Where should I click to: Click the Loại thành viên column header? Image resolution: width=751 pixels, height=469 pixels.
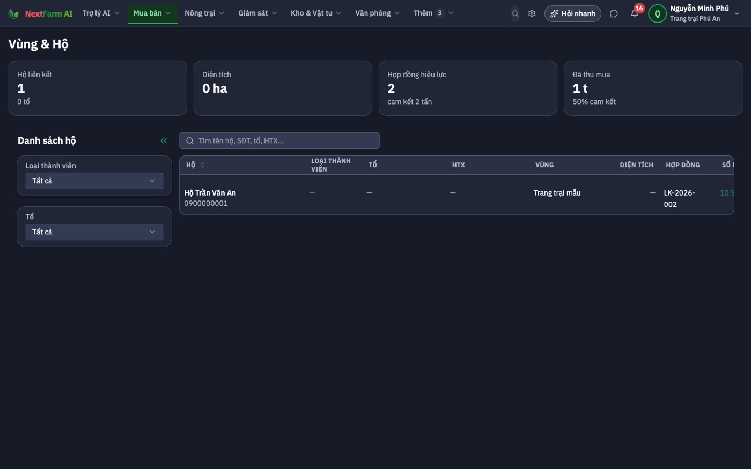tap(331, 165)
